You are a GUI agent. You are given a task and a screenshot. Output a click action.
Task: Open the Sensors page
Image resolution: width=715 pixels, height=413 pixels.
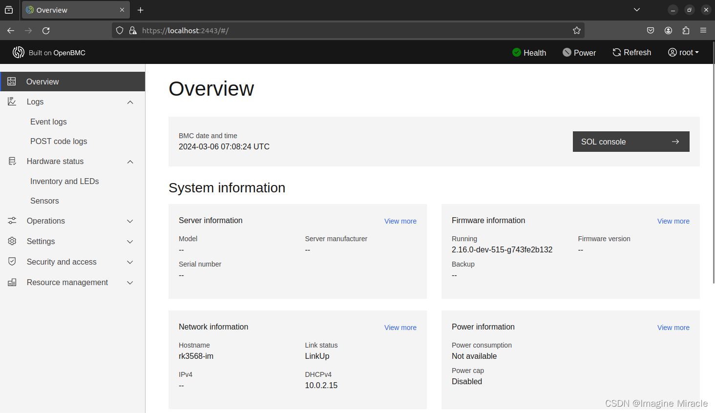(x=44, y=201)
